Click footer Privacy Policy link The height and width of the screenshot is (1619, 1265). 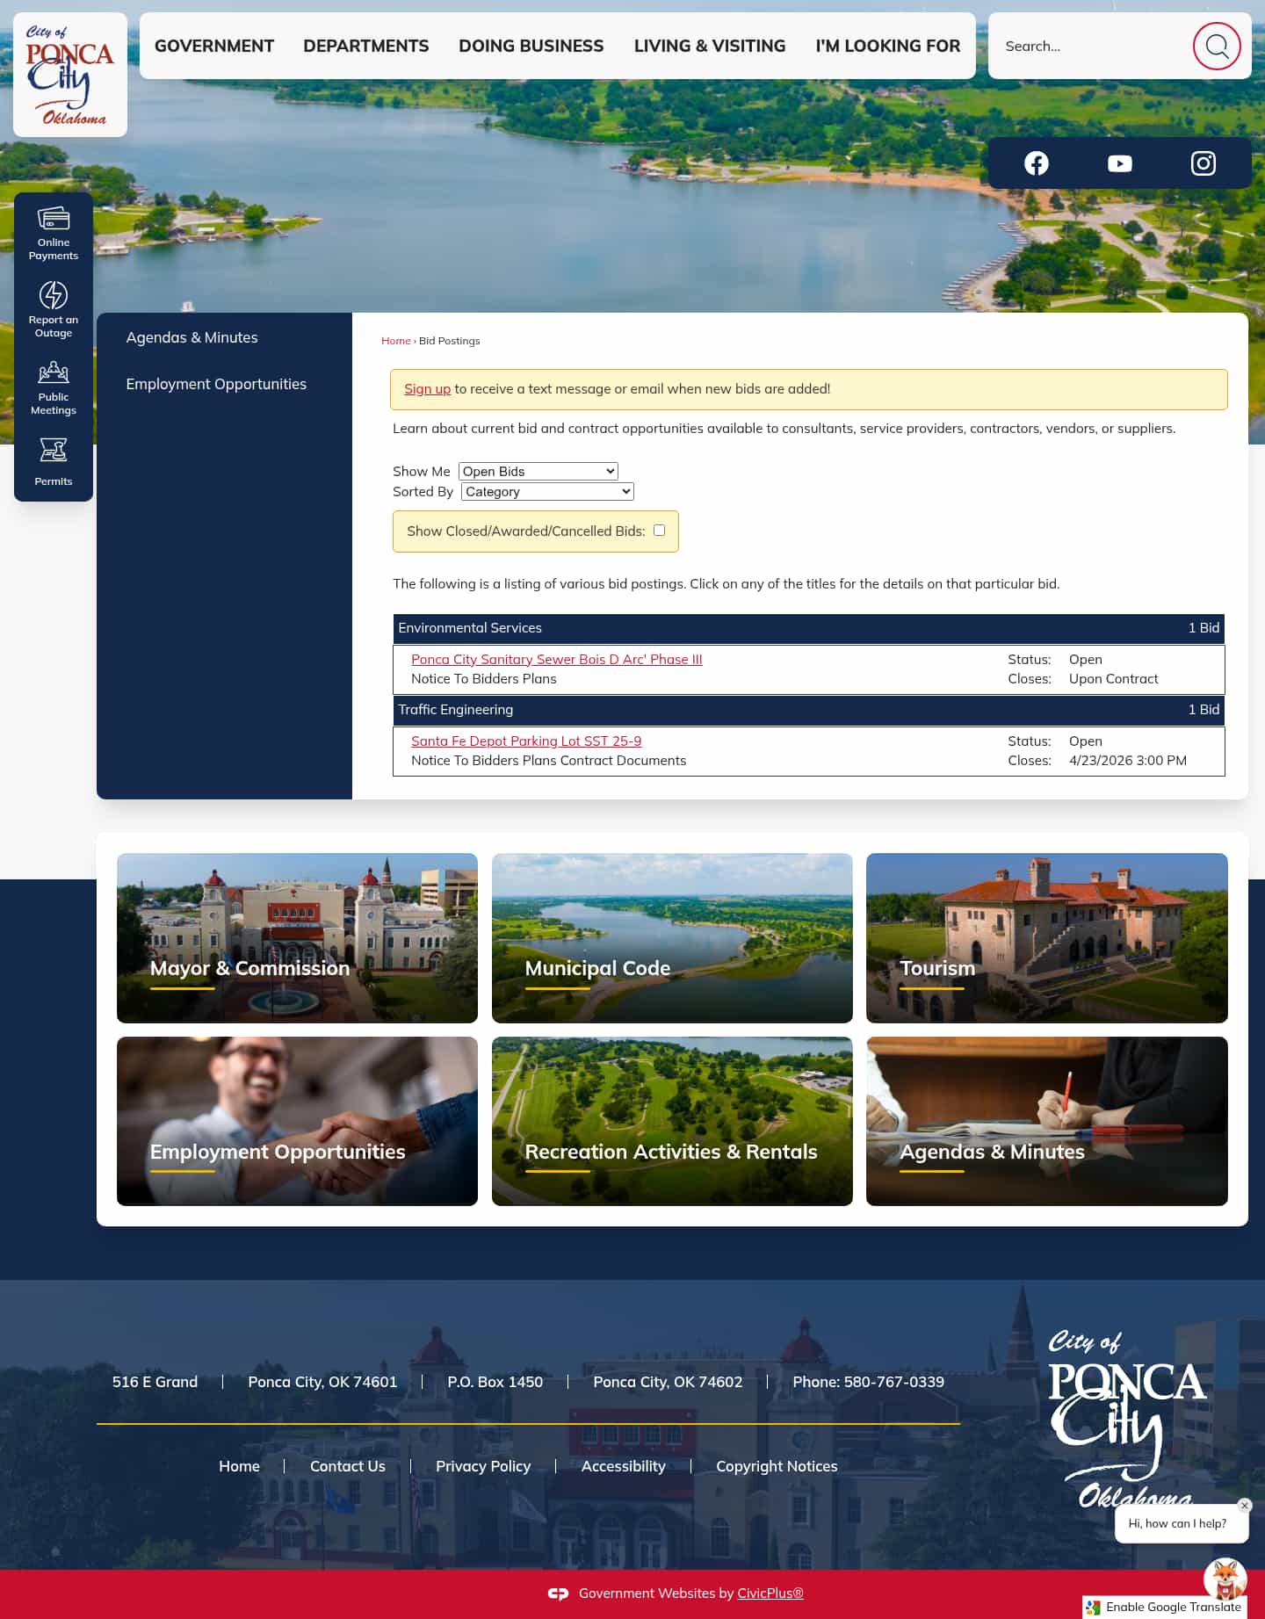(x=483, y=1466)
